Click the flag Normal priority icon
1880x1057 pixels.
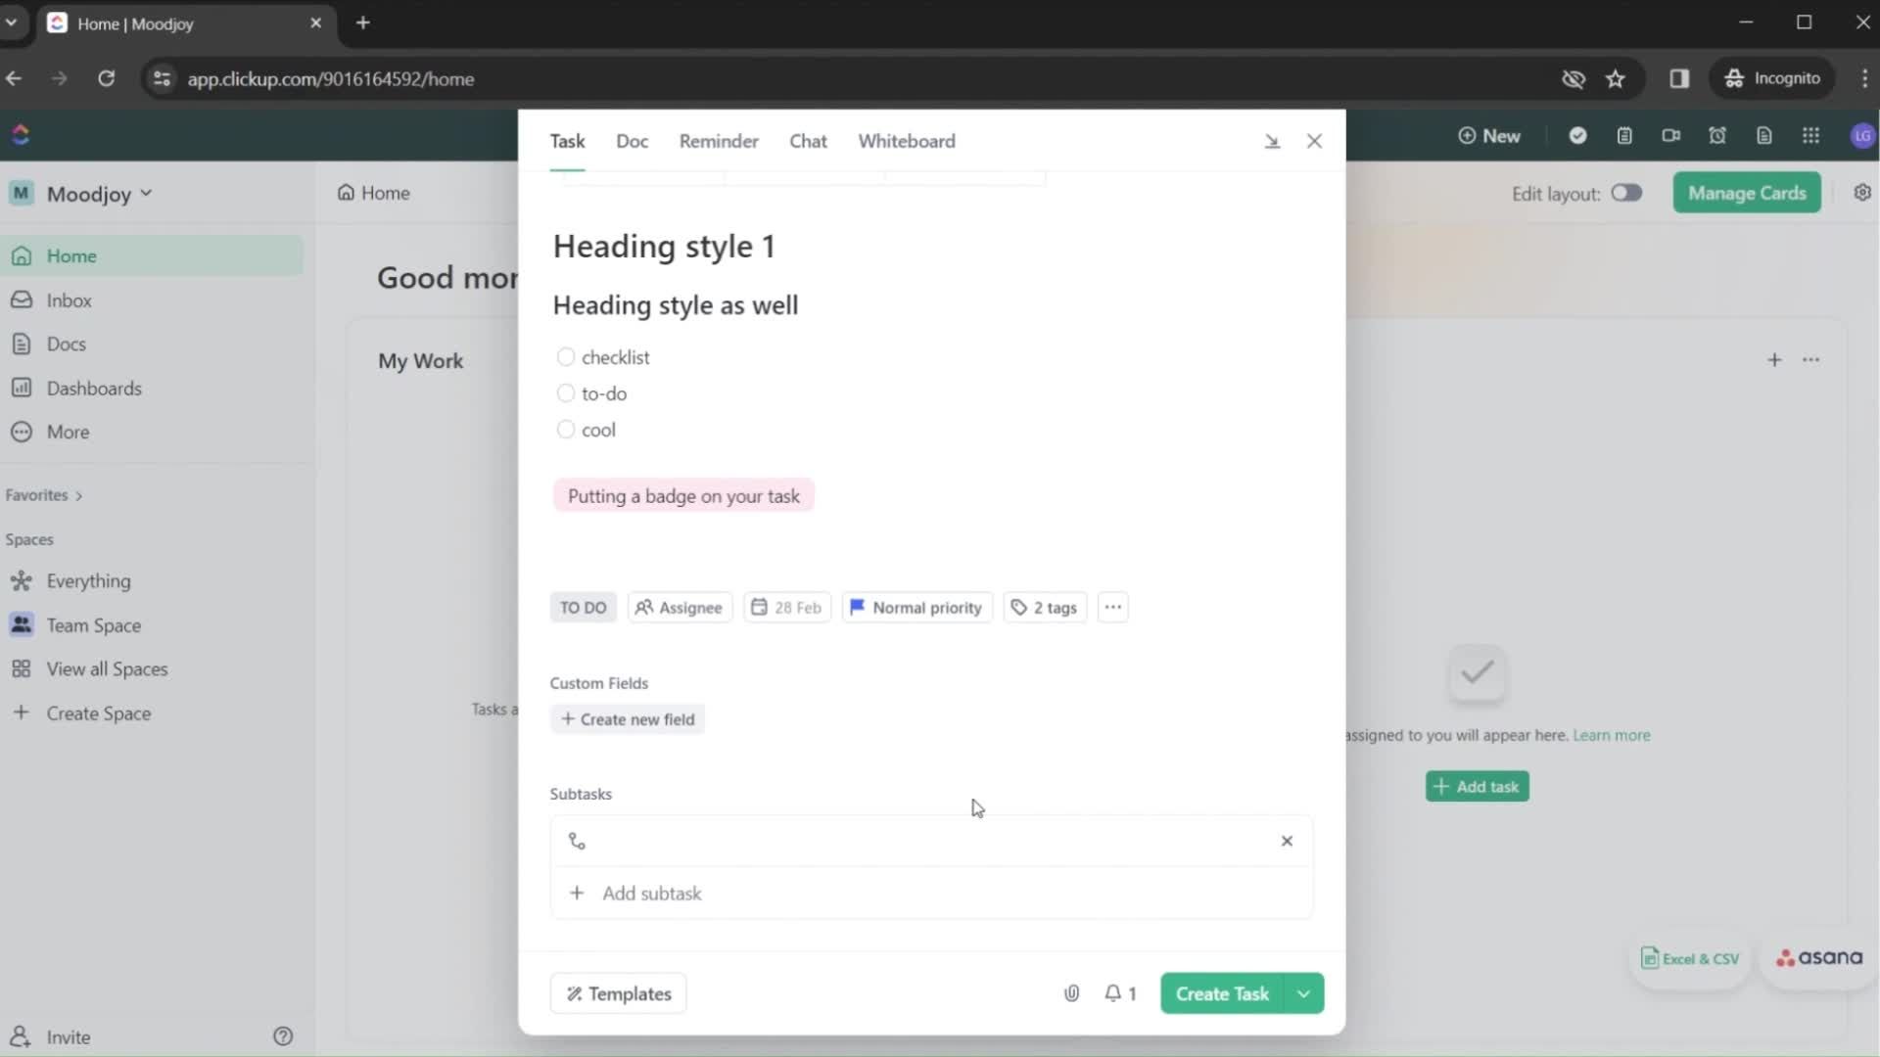pyautogui.click(x=856, y=607)
